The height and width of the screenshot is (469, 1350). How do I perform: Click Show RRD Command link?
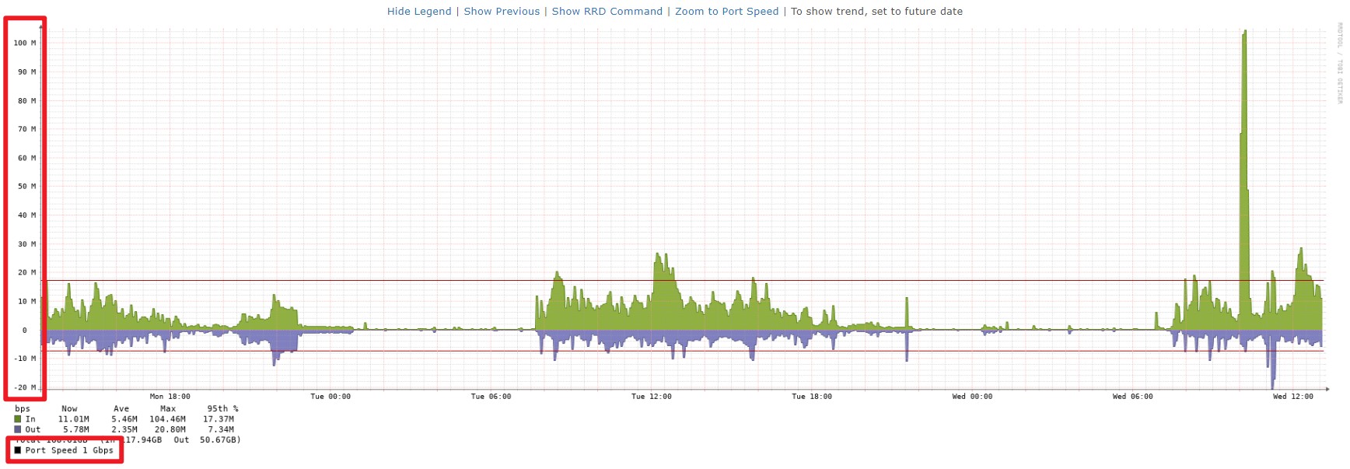[607, 12]
